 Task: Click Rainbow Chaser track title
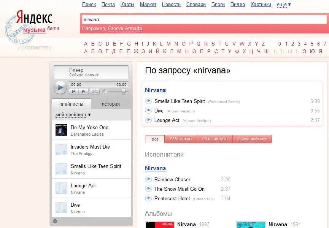172,179
